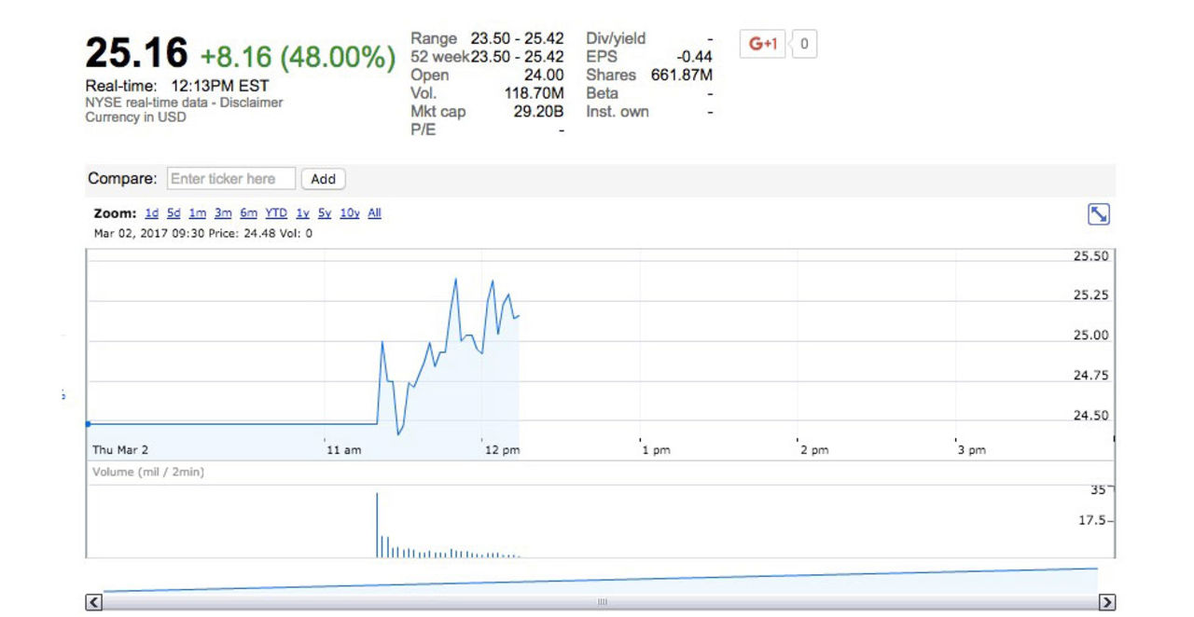1194x617 pixels.
Task: Choose the 1y zoom range
Action: (302, 213)
